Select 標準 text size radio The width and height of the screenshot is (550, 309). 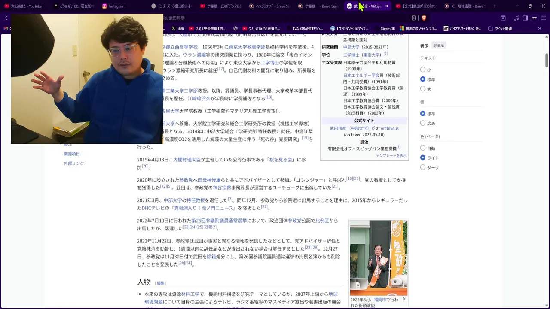click(423, 79)
